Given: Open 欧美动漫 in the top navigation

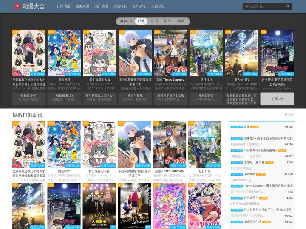Looking at the screenshot, I should [x=82, y=6].
